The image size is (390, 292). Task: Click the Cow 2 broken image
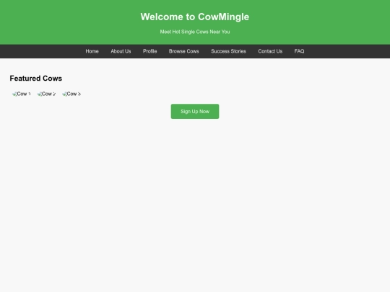46,94
